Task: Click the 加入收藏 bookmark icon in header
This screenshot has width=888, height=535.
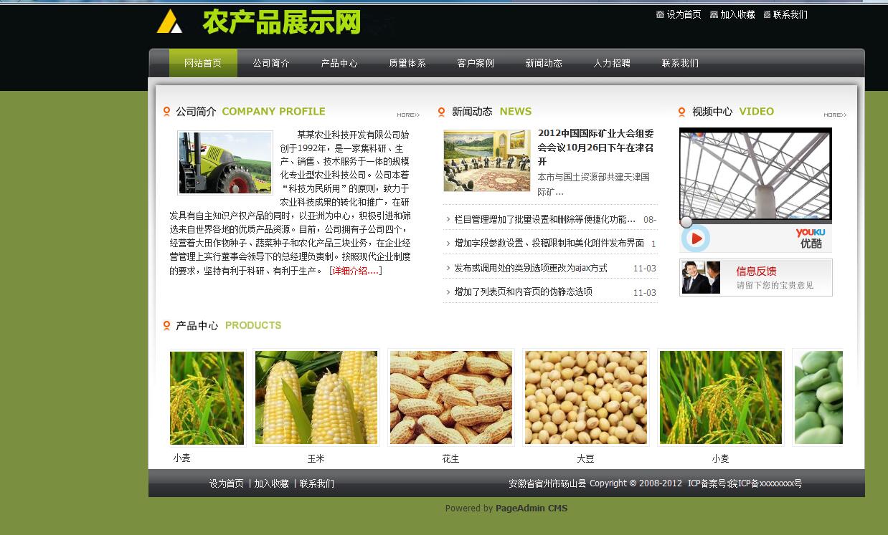Action: tap(714, 14)
